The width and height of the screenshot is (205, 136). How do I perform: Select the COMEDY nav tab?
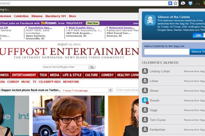[107, 75]
